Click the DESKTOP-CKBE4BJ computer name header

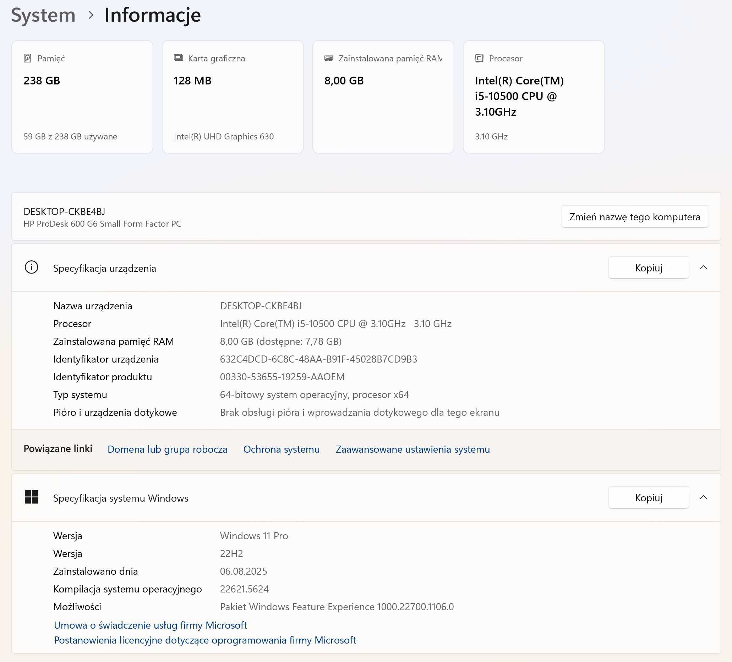tap(64, 211)
